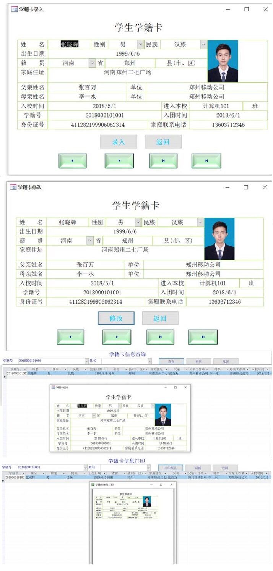Click 姓名 field 张晓辉 in 学籍卡修改

tap(67, 222)
